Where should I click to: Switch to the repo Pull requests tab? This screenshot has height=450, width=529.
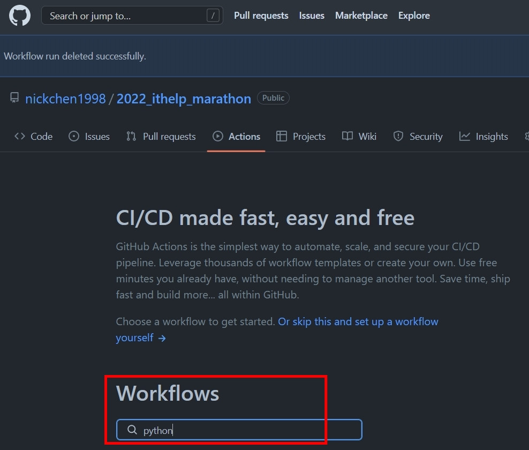(x=161, y=137)
